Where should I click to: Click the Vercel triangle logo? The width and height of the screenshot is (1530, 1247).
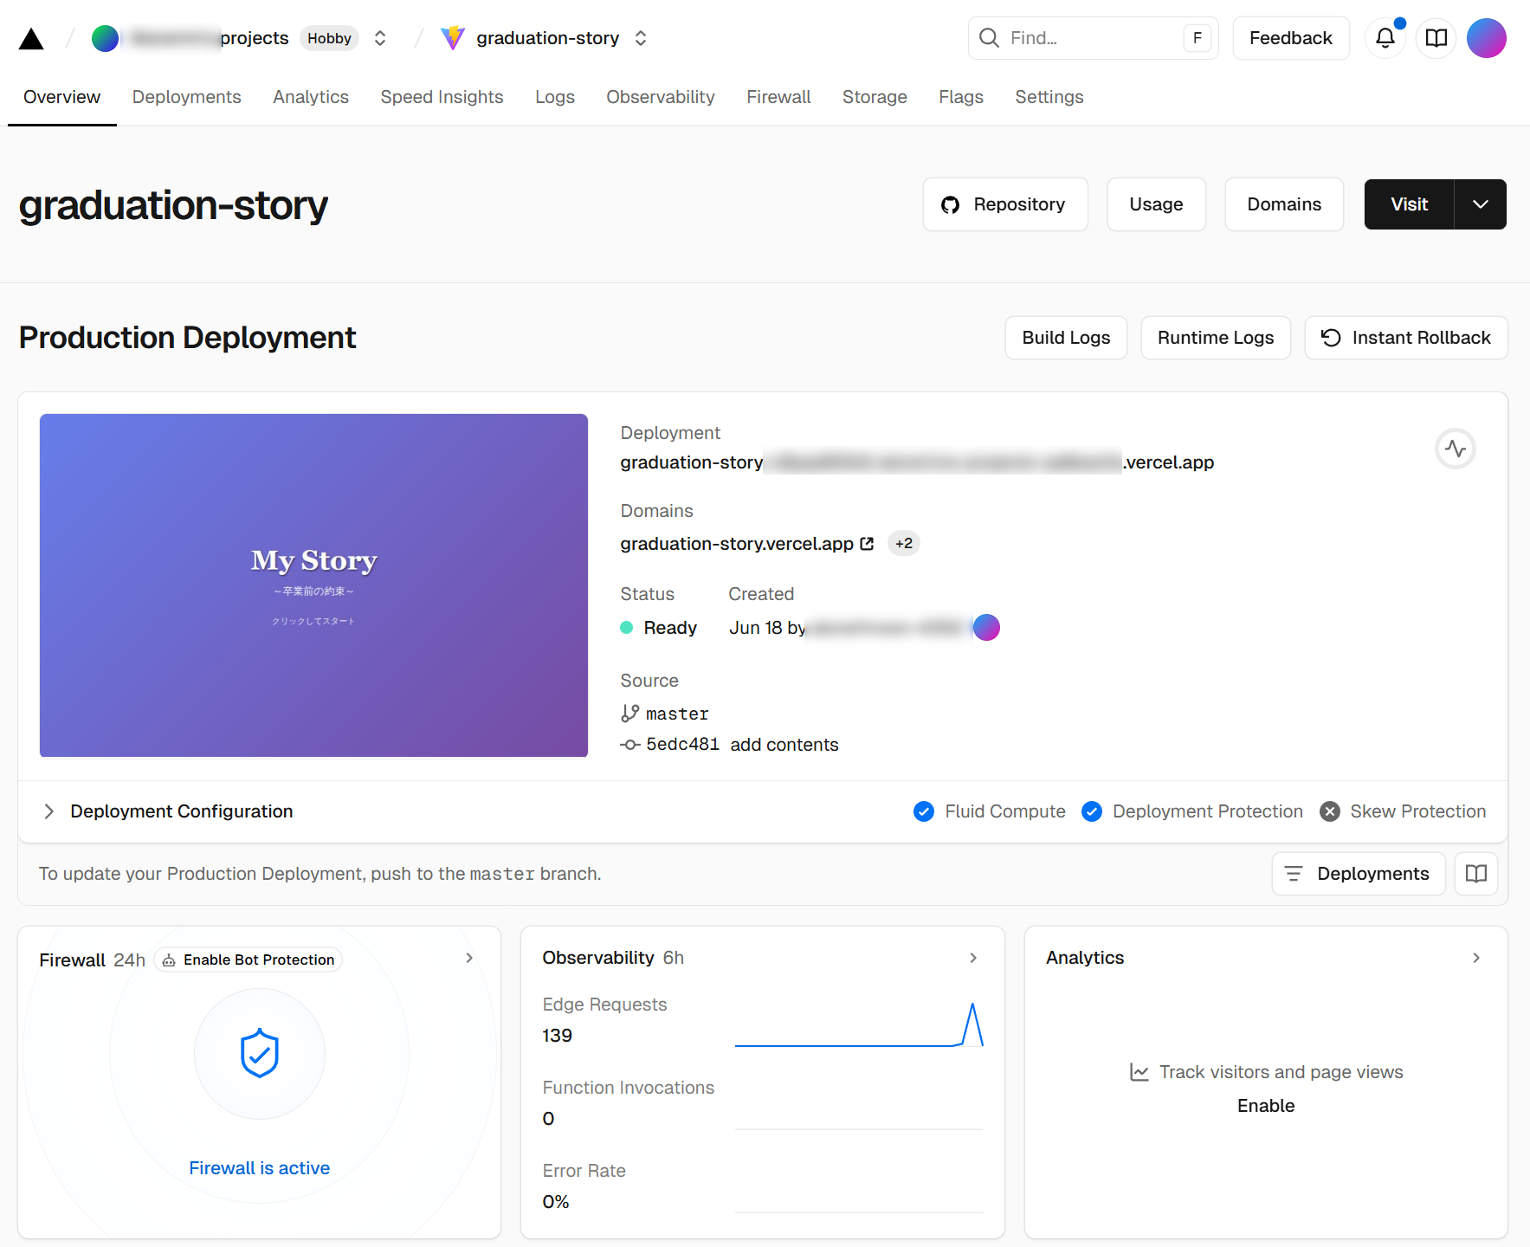point(31,39)
